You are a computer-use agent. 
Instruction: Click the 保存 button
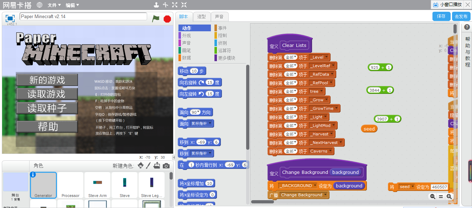[441, 16]
